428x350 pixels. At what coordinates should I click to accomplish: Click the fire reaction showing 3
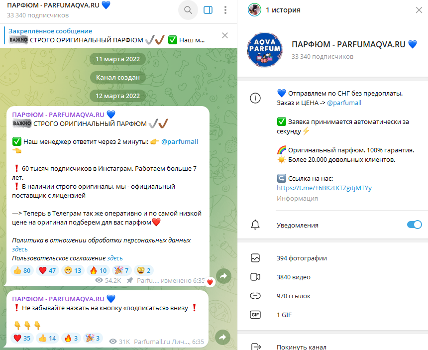coord(71,338)
